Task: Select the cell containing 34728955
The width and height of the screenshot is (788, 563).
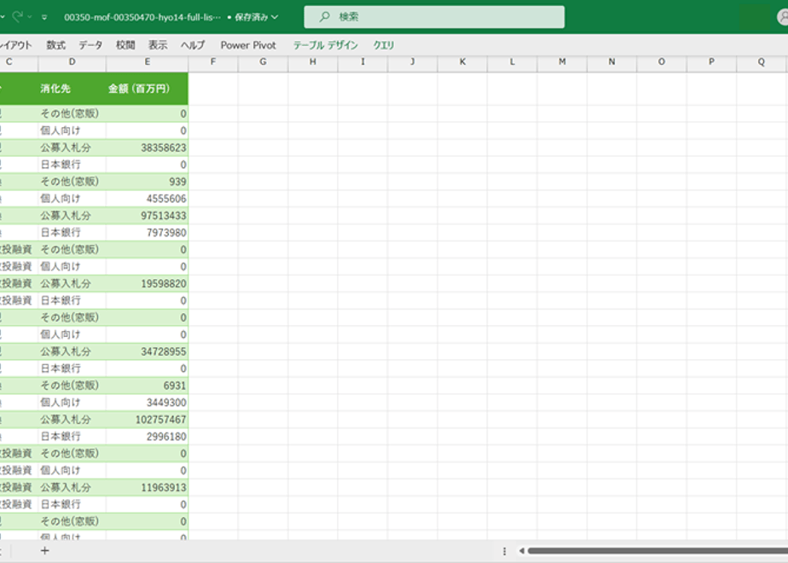Action: point(148,351)
